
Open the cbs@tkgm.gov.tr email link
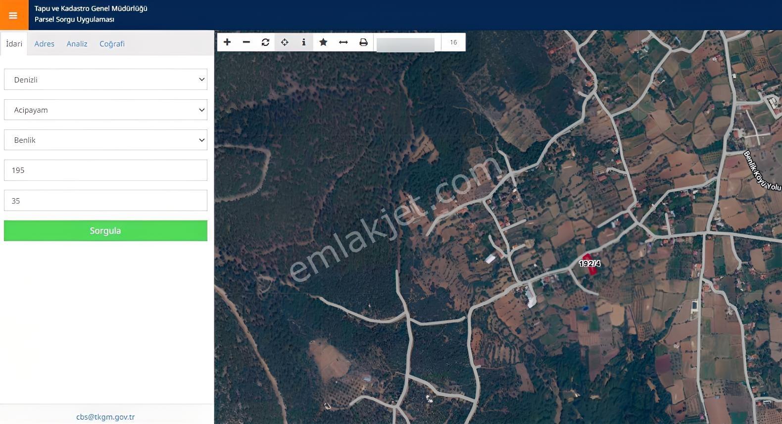pyautogui.click(x=105, y=417)
